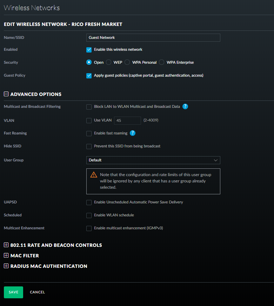The width and height of the screenshot is (274, 306).
Task: Click help icon next to fast roaming
Action: tap(133, 133)
